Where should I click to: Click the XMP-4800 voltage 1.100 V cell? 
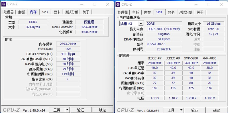point(209,98)
